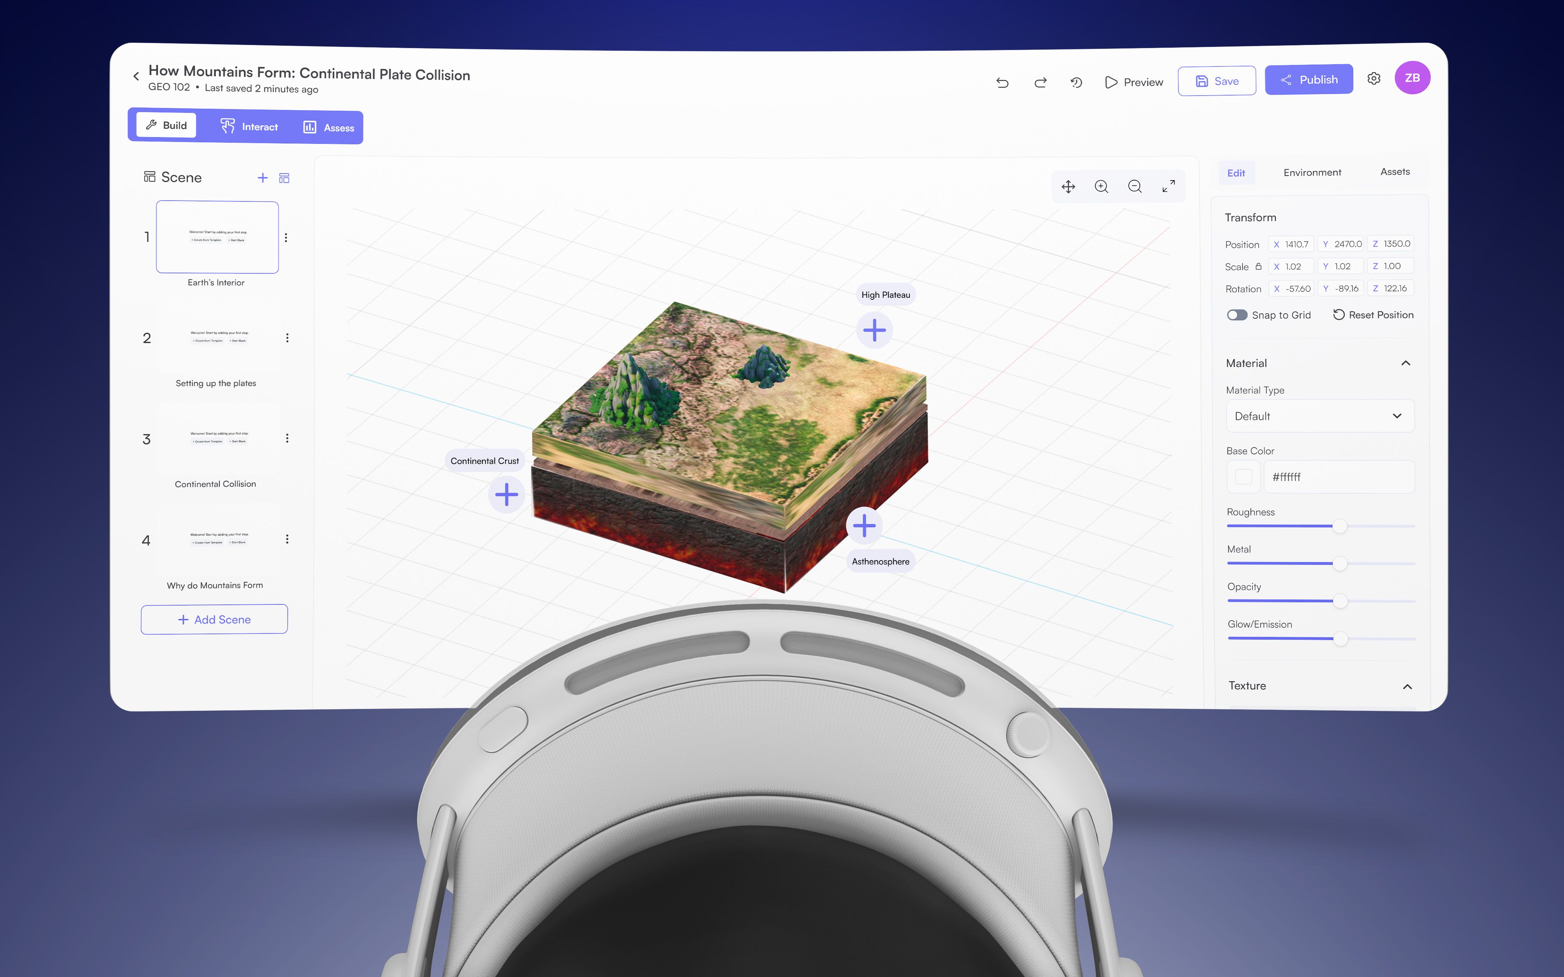Expand viewport to fullscreen
The height and width of the screenshot is (977, 1564).
tap(1168, 187)
